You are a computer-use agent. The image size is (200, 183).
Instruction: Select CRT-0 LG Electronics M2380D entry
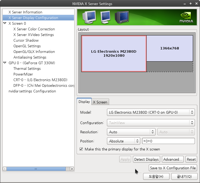40,80
